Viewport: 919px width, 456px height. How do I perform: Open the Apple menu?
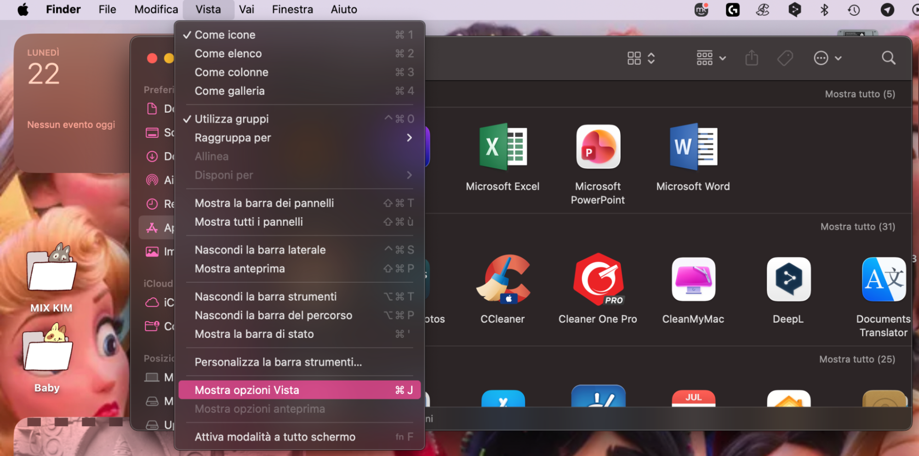click(23, 9)
